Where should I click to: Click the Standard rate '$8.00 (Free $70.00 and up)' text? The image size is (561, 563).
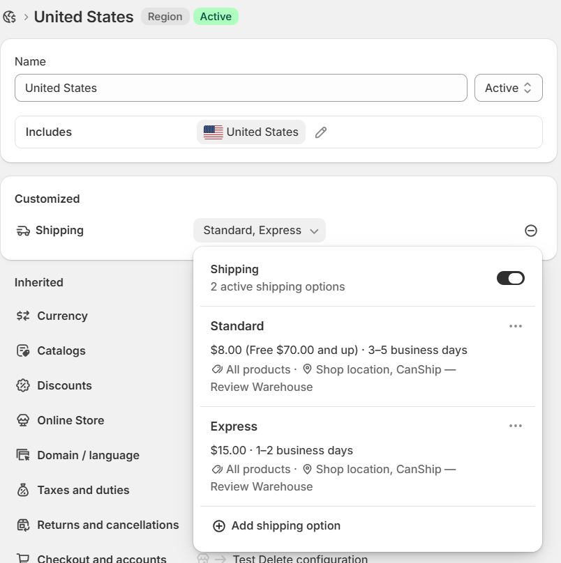point(284,350)
